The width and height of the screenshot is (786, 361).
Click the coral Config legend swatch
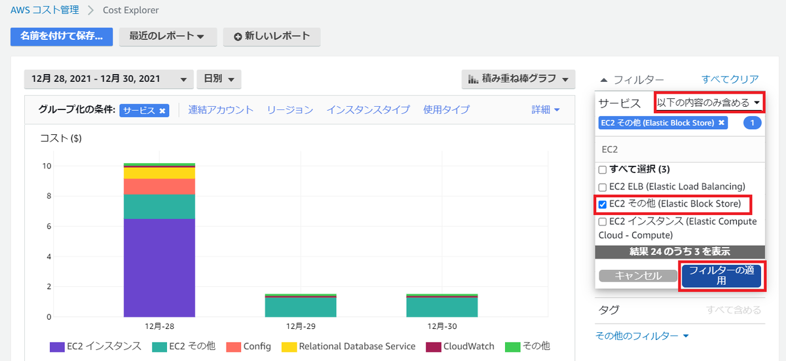[233, 347]
